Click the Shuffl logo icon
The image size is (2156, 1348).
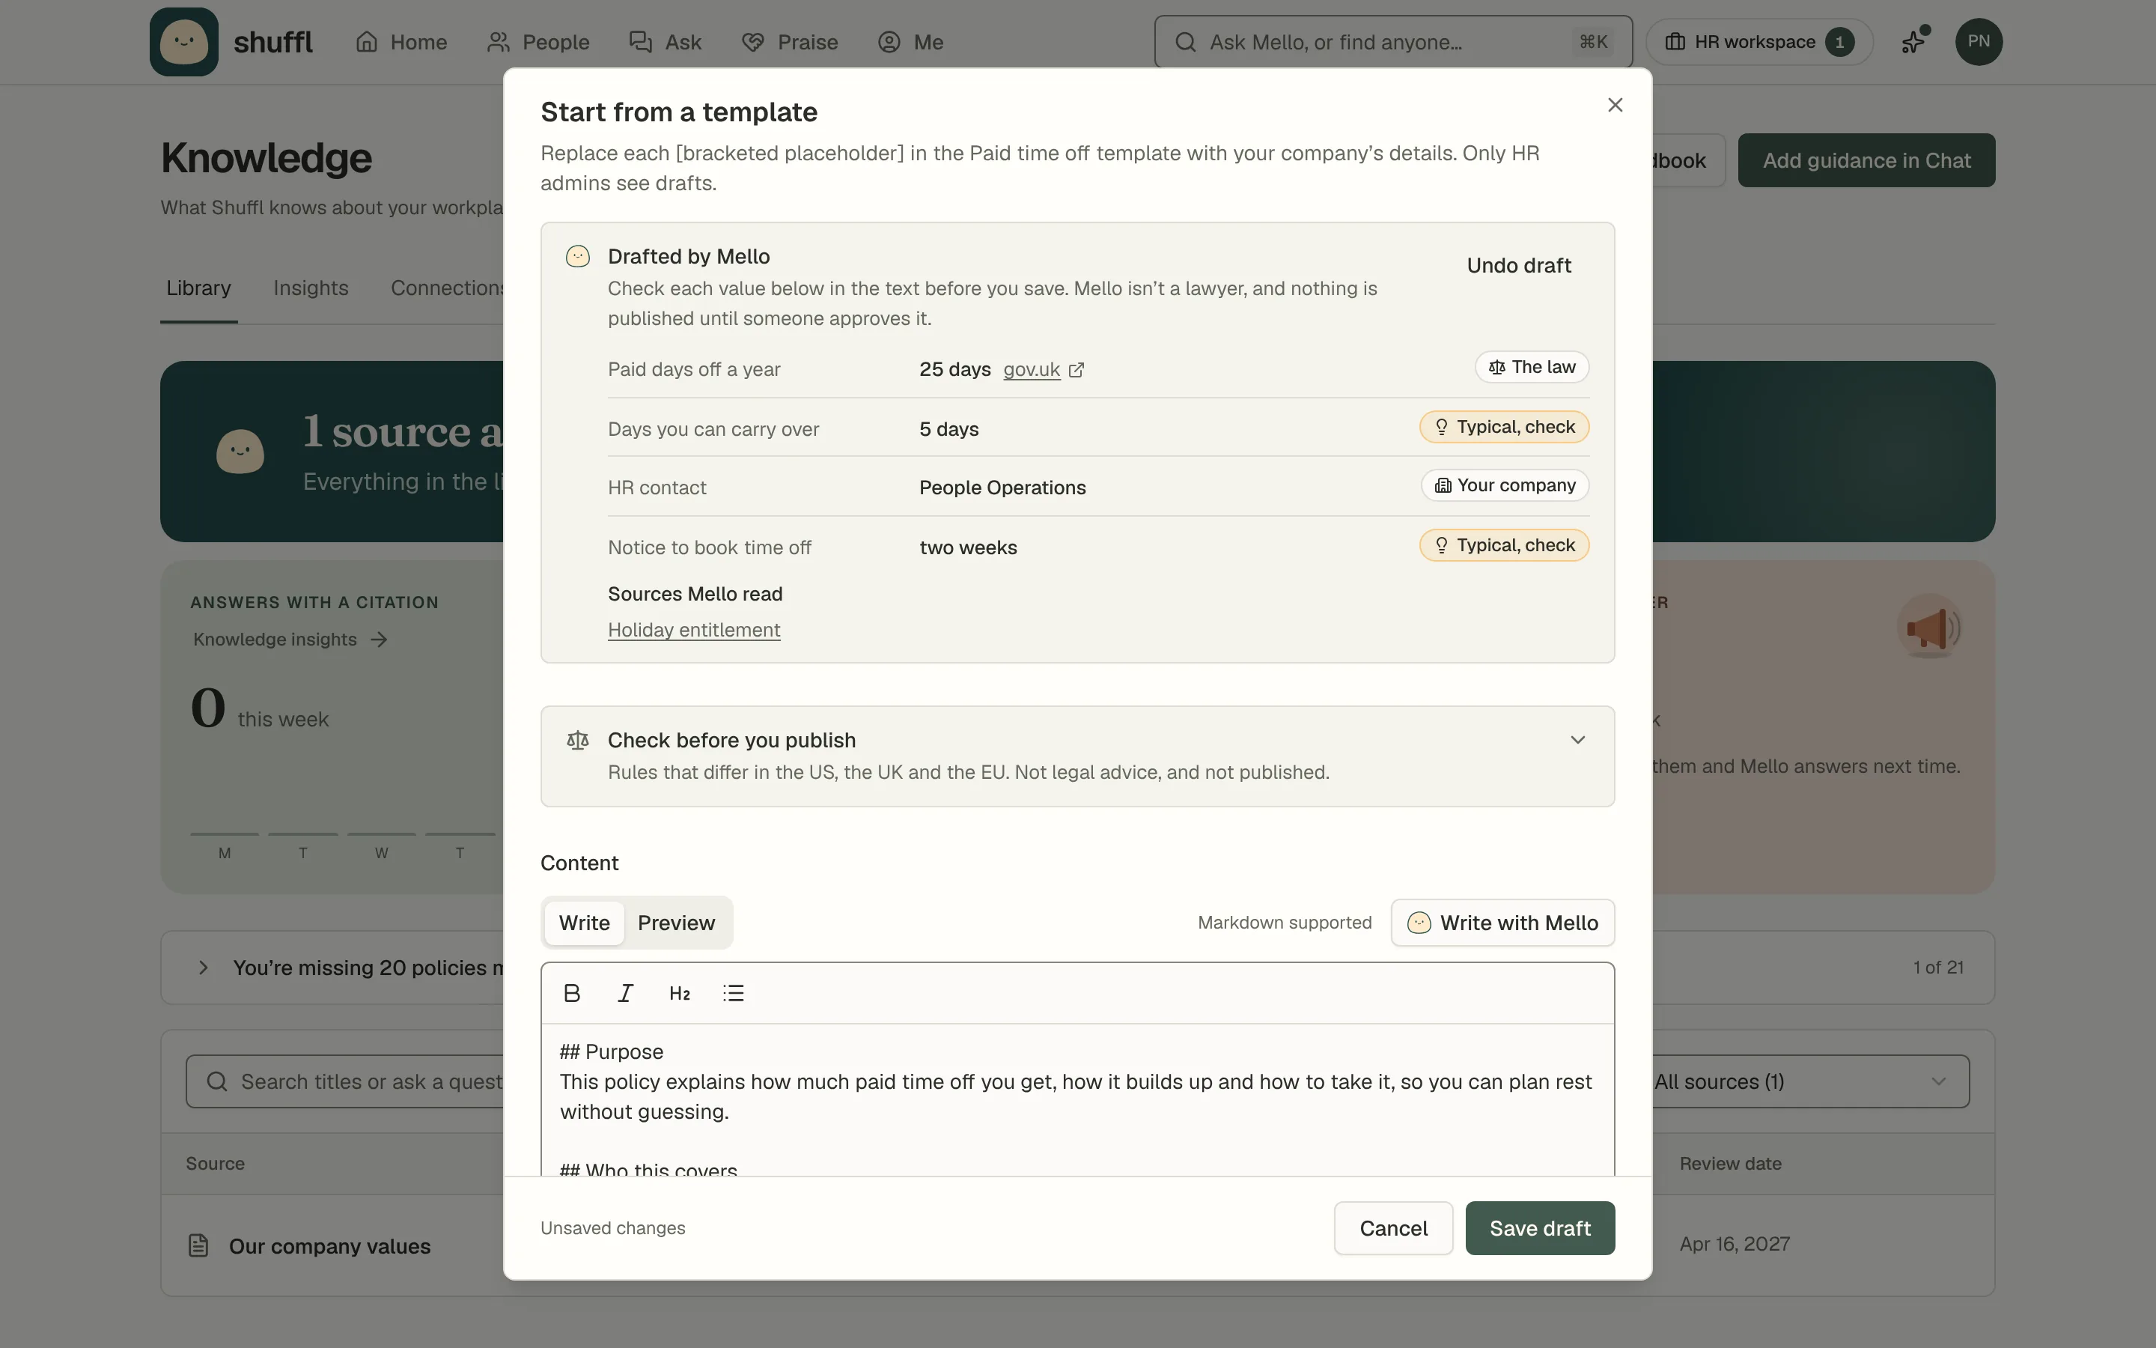coord(183,42)
